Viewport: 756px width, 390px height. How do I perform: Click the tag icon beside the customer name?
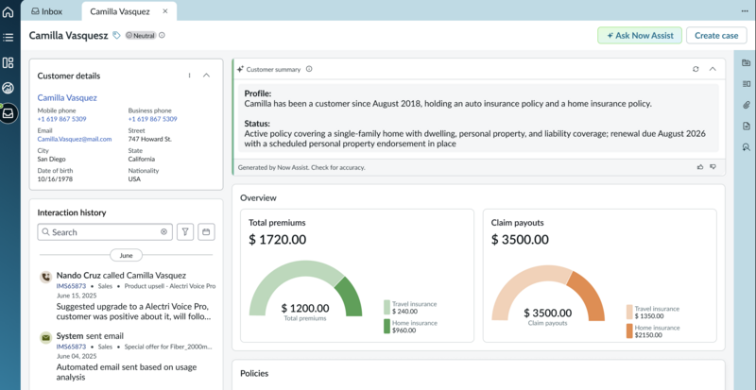116,35
